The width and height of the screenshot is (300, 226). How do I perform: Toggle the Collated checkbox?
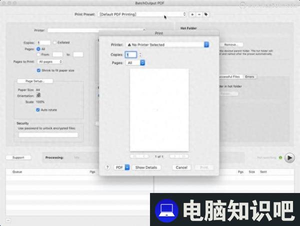click(54, 42)
